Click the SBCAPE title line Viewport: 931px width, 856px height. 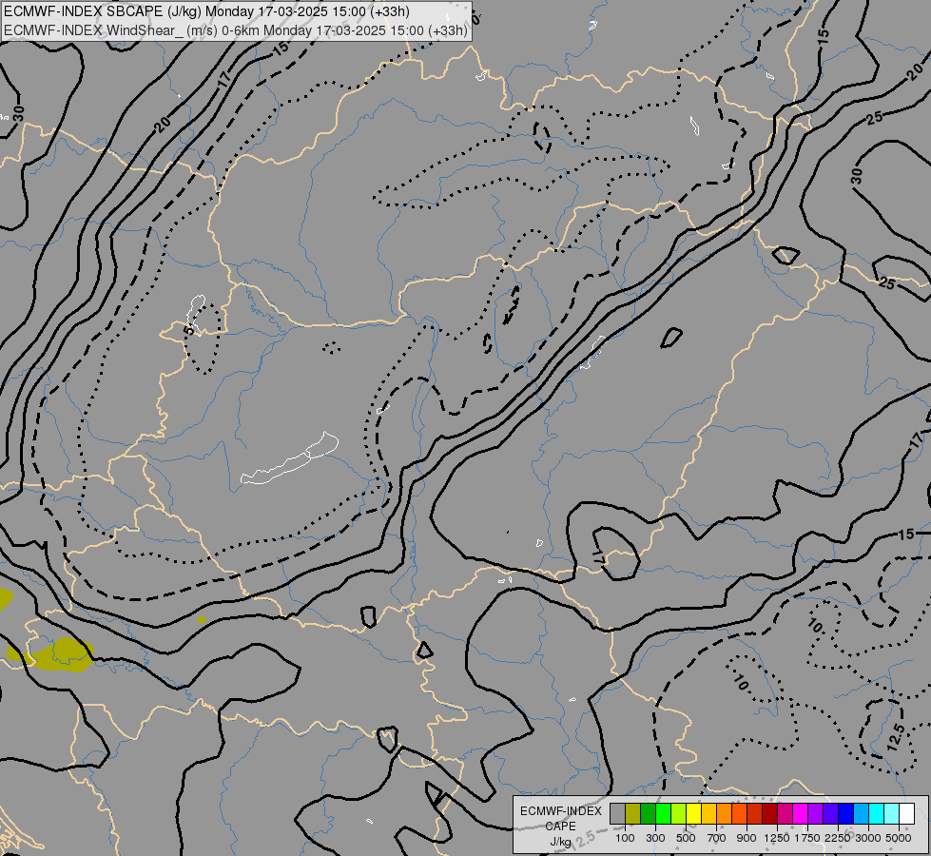pyautogui.click(x=206, y=11)
